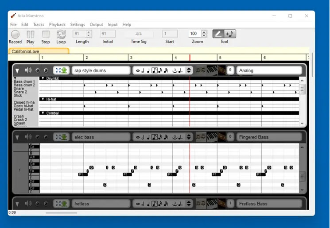The image size is (330, 228).
Task: Maximize the elec bass track blue arrows icon
Action: [x=58, y=137]
